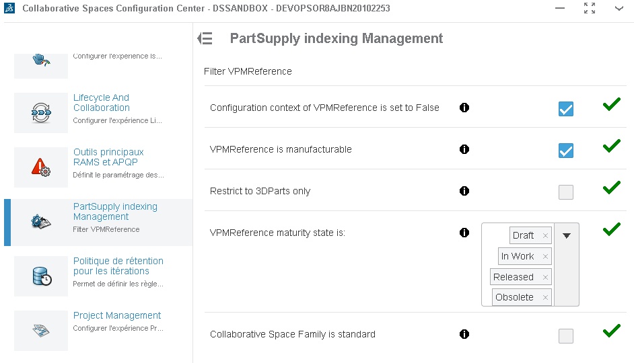Click green checkmark for Collaborative Space Family row
Viewport: 634px width, 363px height.
point(611,331)
